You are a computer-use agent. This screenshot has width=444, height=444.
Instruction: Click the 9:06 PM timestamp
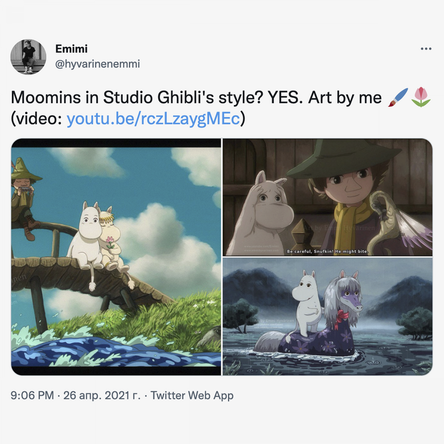(32, 395)
